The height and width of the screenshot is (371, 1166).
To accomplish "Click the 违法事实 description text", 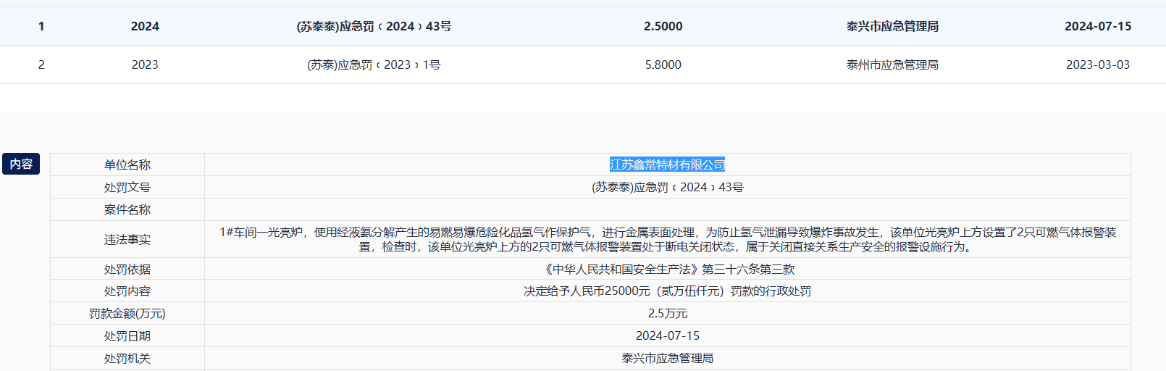I will point(667,239).
